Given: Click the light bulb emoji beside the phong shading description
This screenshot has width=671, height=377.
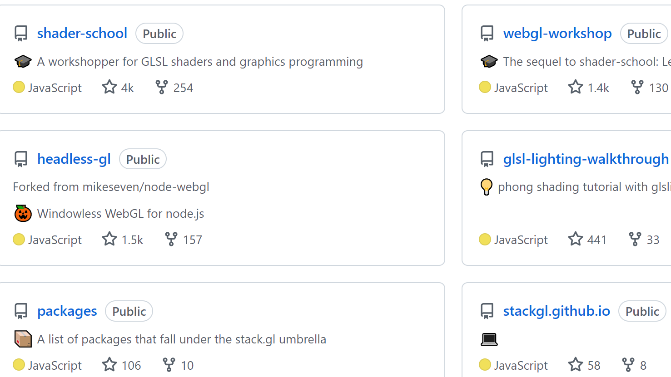Looking at the screenshot, I should pos(487,186).
